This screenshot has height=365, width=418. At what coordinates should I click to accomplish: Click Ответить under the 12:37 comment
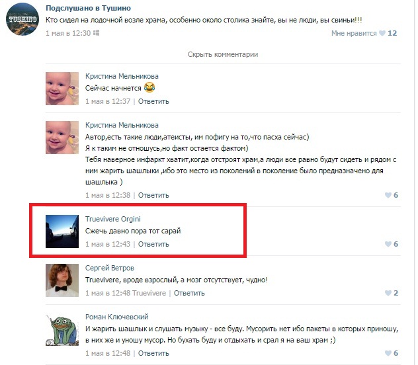point(153,102)
